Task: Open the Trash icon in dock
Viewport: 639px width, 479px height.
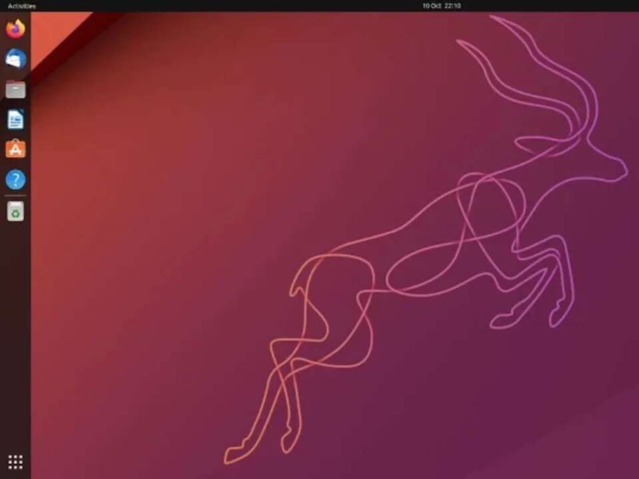Action: (x=15, y=212)
